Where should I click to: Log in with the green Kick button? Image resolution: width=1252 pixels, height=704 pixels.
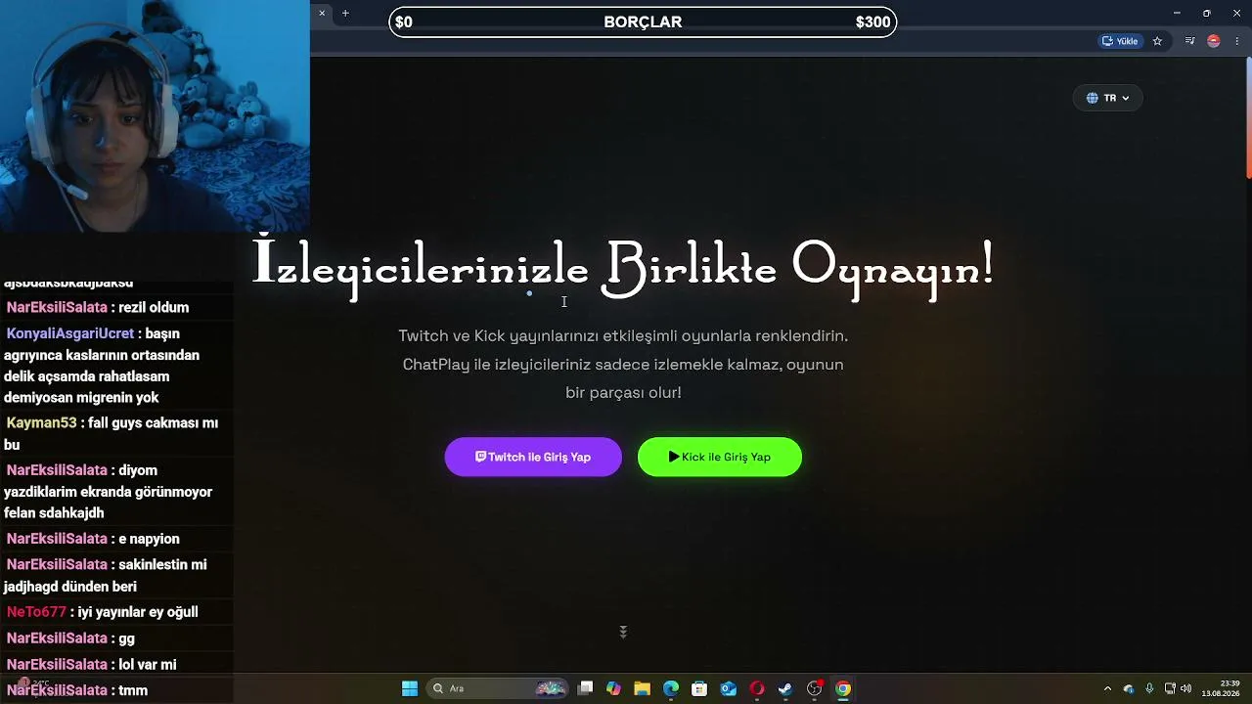pyautogui.click(x=720, y=457)
